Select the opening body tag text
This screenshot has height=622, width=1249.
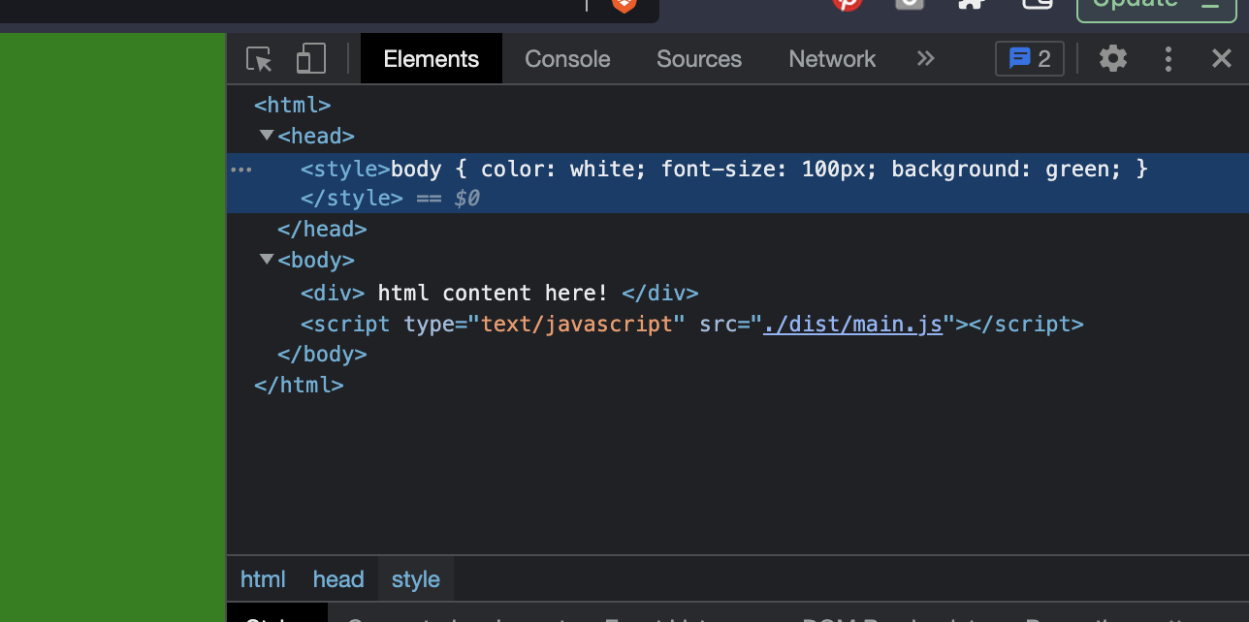click(x=316, y=260)
